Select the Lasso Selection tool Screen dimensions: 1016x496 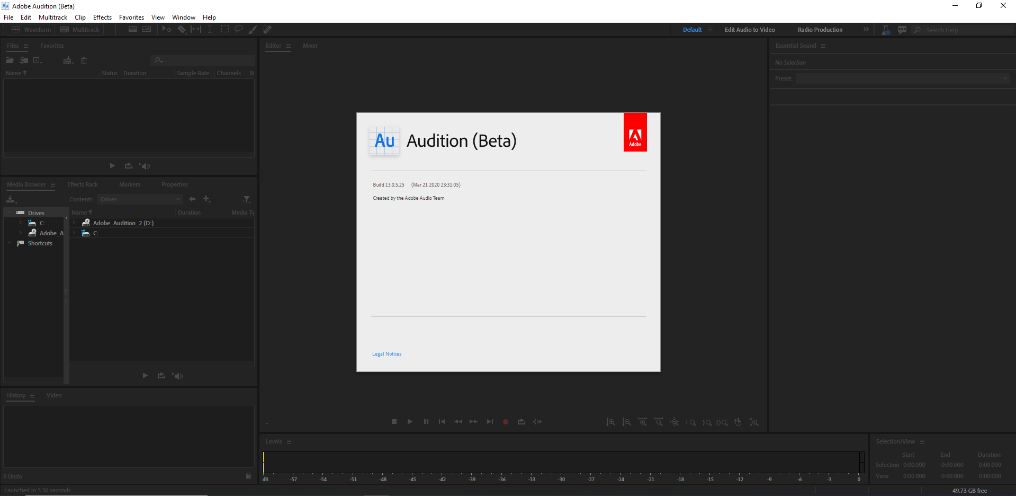pyautogui.click(x=239, y=29)
